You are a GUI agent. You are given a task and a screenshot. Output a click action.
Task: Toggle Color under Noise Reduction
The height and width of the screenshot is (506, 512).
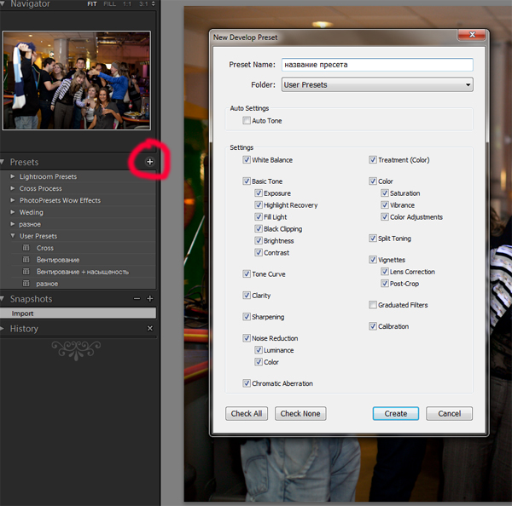(259, 362)
